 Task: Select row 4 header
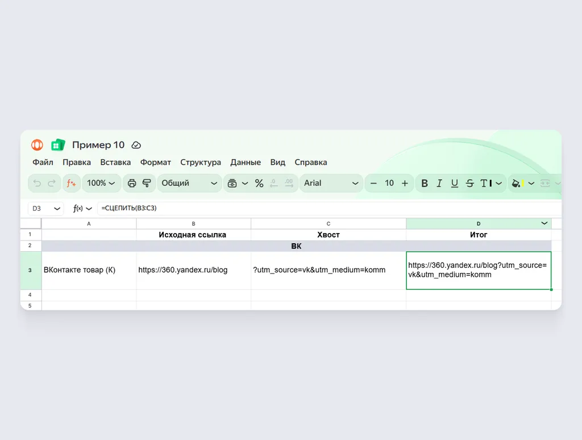tap(31, 295)
